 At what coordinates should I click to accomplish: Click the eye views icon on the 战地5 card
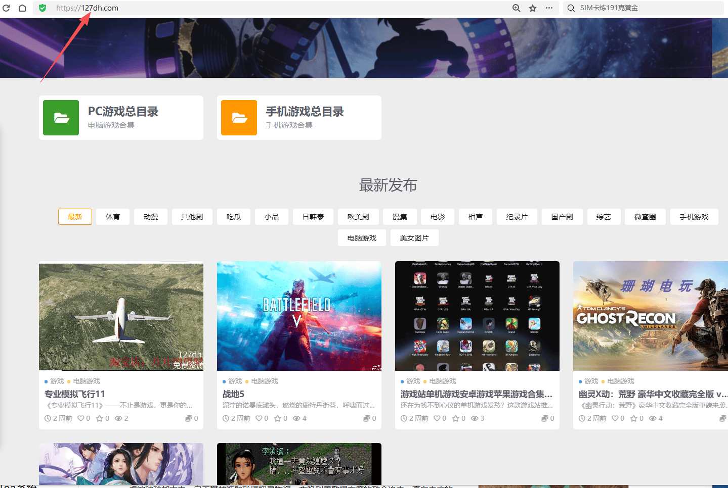(x=296, y=418)
